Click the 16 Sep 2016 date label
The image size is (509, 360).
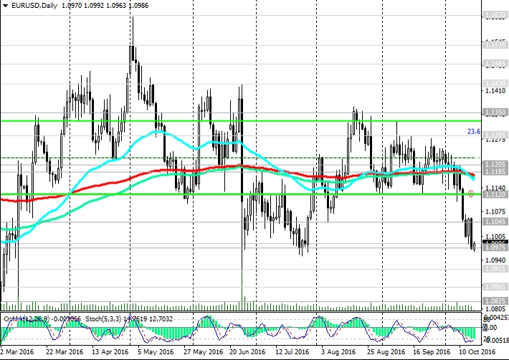[432, 352]
